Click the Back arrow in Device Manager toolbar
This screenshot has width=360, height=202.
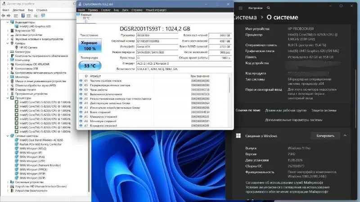3,16
